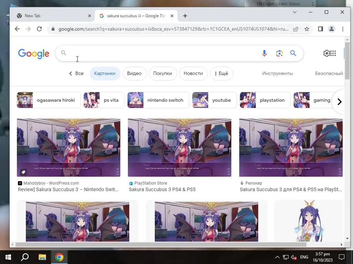Open a new tab with the plus button
The height and width of the screenshot is (264, 353).
tap(185, 16)
